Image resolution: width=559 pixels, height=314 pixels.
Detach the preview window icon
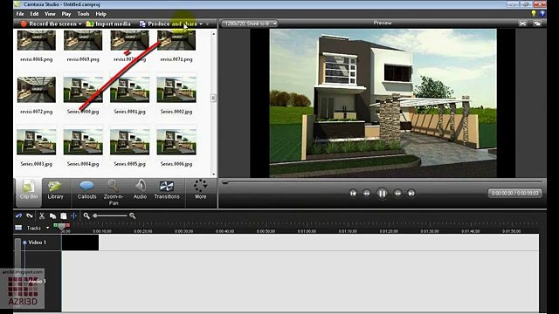point(537,24)
